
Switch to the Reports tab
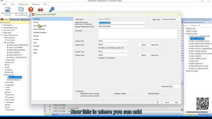coord(55,114)
